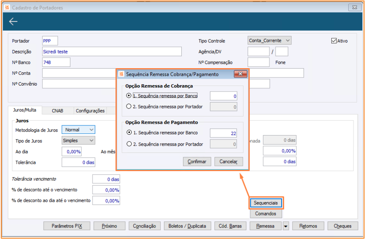Click the 'Opção Remessa de Cobrança' group label
The image size is (366, 240).
point(159,86)
